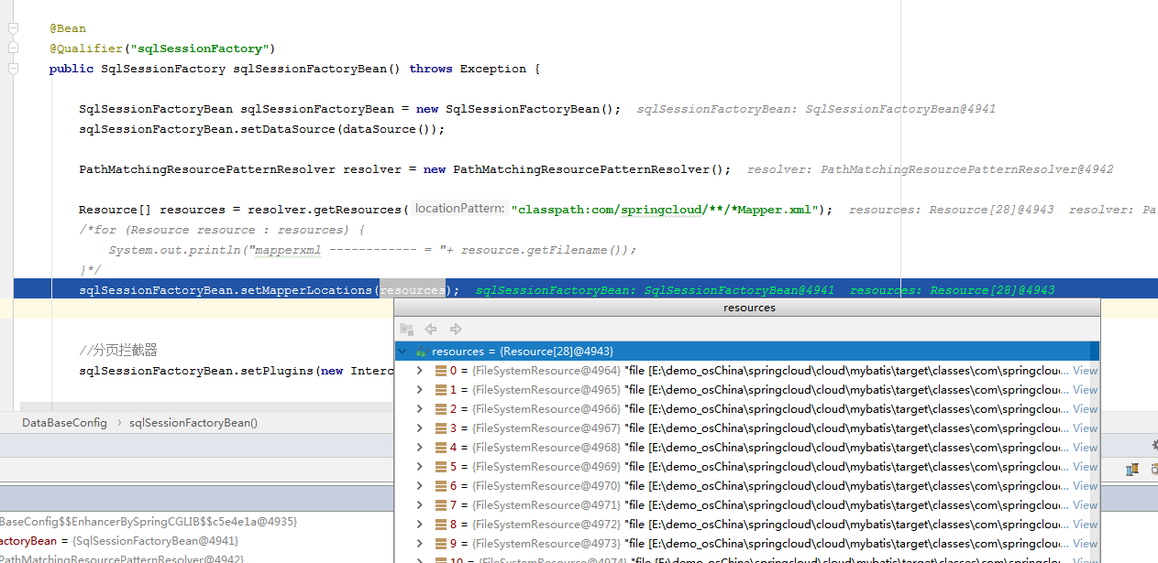Expand array element 6 FileSystemResource@4970
This screenshot has width=1158, height=563.
pyautogui.click(x=420, y=486)
